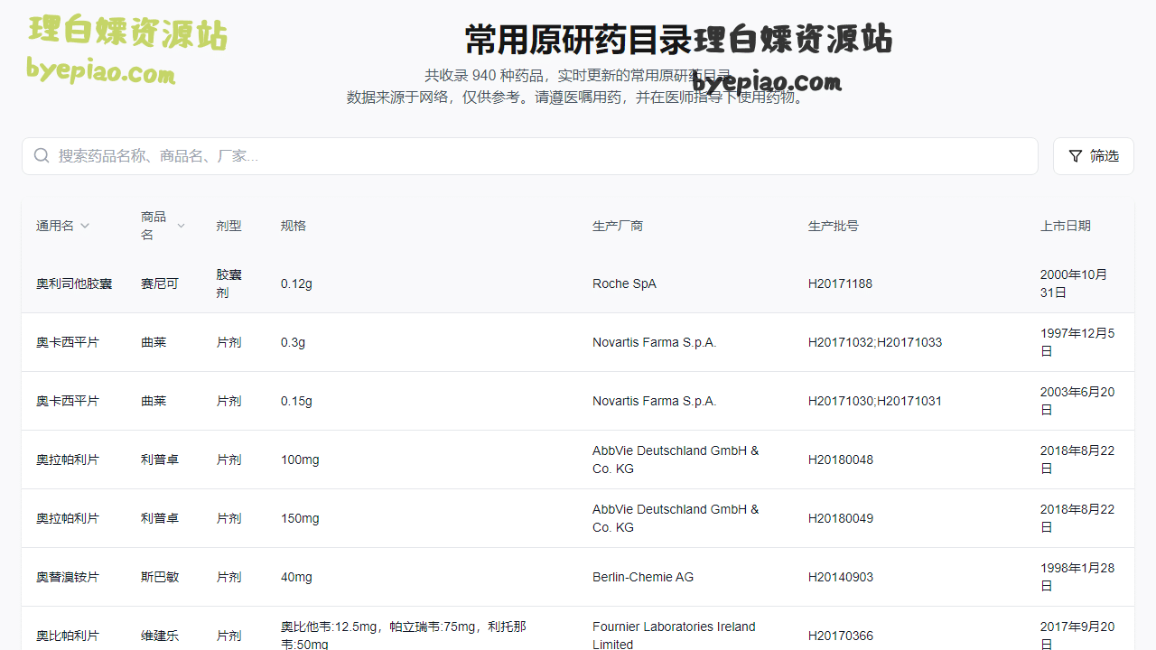Viewport: 1156px width, 650px height.
Task: Select specification 100mg
Action: 300,460
